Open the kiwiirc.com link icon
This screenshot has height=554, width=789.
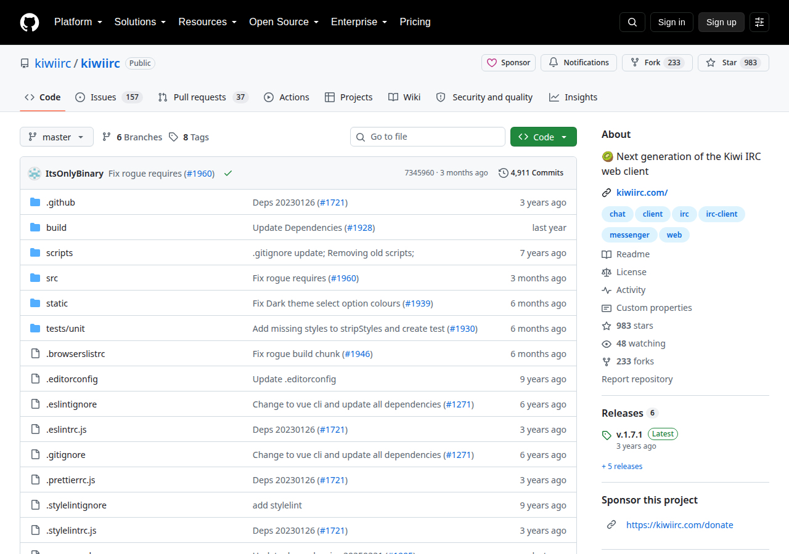(607, 193)
